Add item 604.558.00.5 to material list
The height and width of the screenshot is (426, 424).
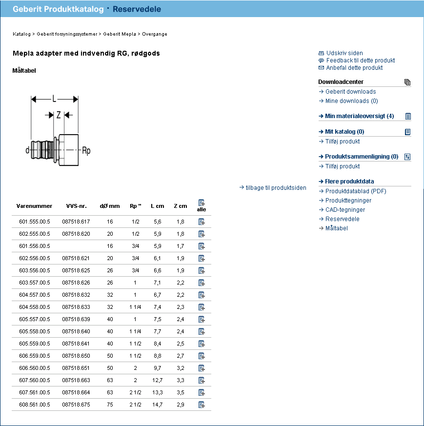tap(202, 307)
